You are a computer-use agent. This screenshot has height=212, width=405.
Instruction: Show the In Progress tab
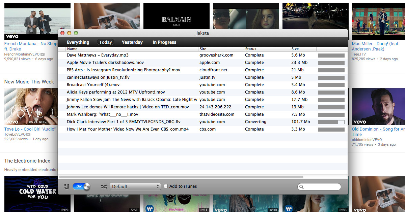164,42
